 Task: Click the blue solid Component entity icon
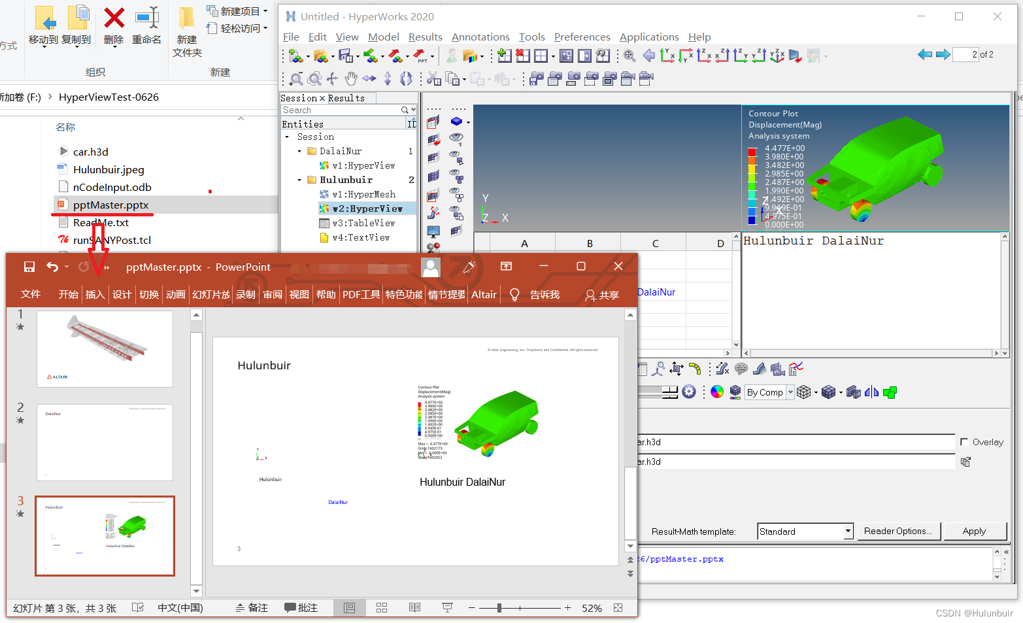click(x=456, y=122)
